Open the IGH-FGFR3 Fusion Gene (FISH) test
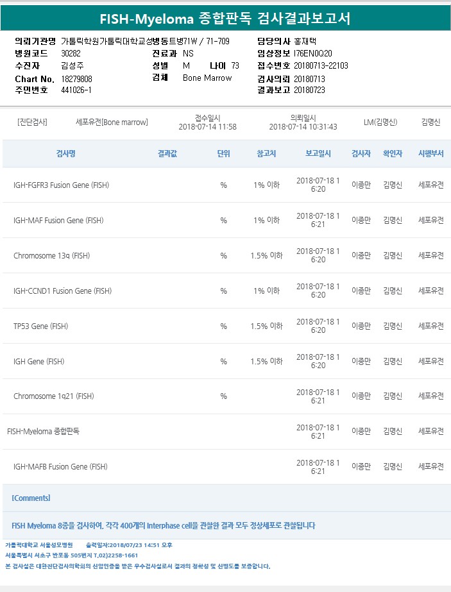 [61, 185]
